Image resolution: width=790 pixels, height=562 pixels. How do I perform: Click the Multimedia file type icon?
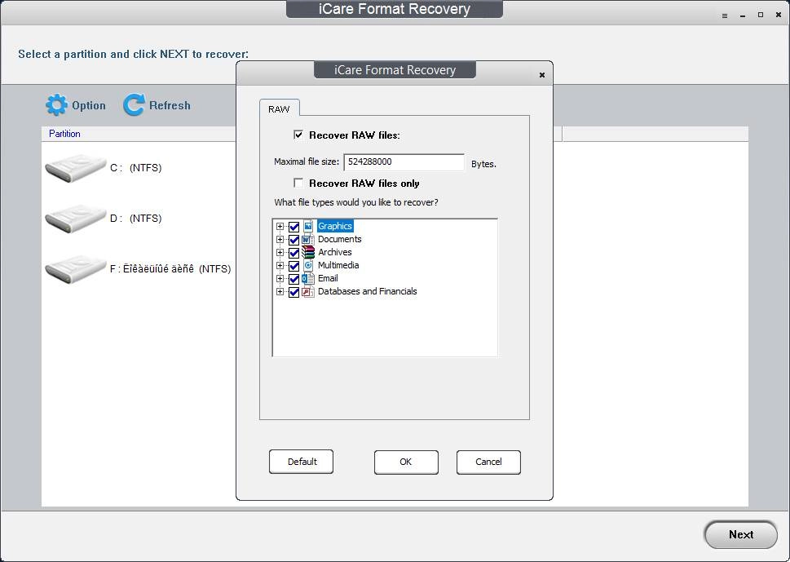(x=308, y=266)
